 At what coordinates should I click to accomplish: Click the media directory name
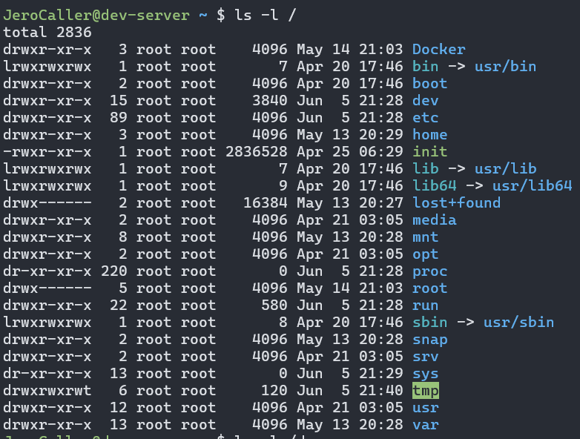click(435, 220)
